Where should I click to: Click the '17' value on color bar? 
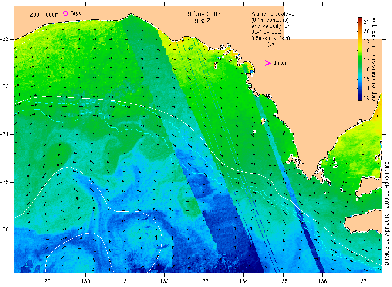pos(366,60)
